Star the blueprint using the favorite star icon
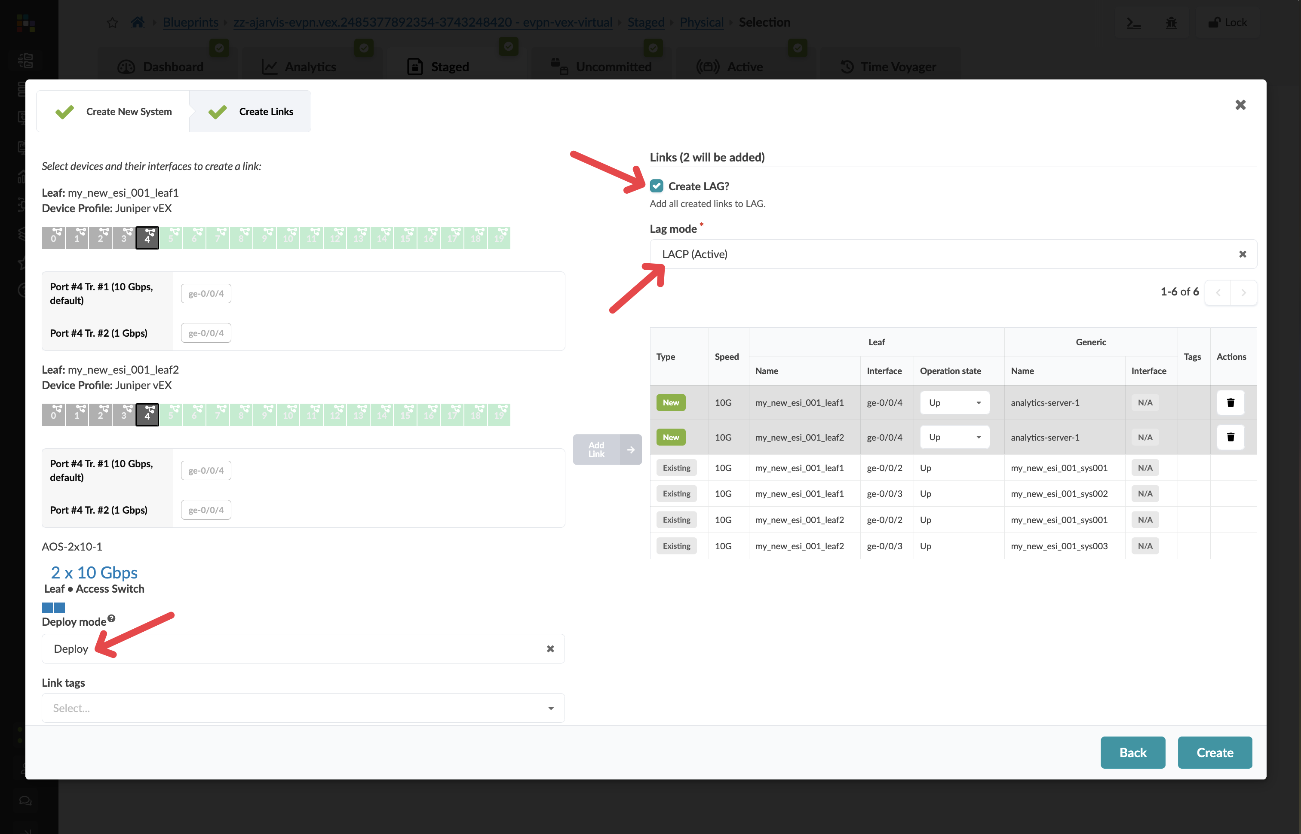Image resolution: width=1301 pixels, height=834 pixels. click(x=112, y=23)
